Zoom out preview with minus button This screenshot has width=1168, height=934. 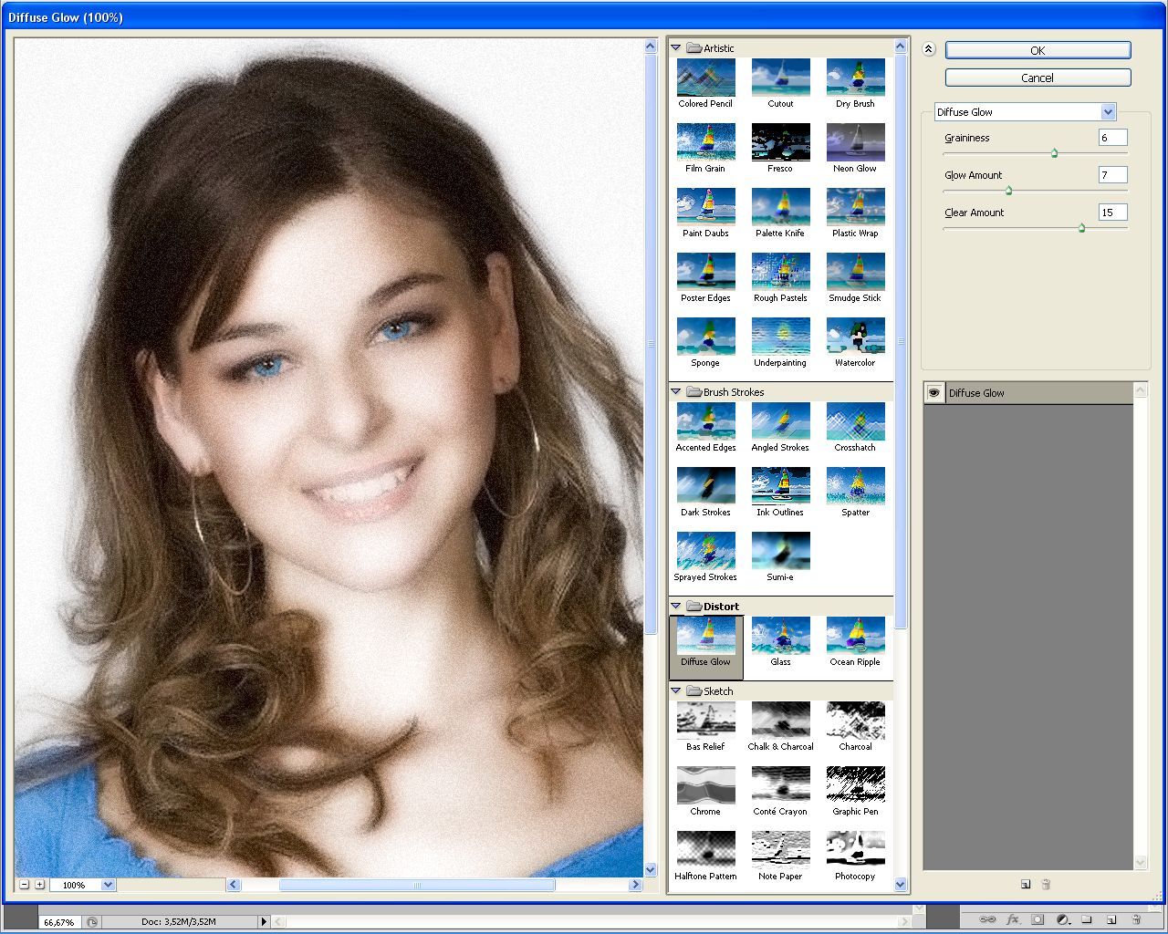25,885
